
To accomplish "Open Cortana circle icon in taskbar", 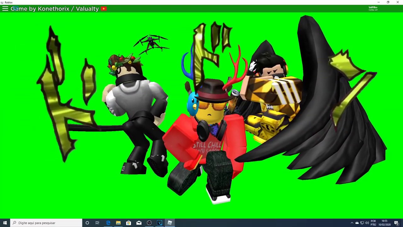I will [87, 223].
